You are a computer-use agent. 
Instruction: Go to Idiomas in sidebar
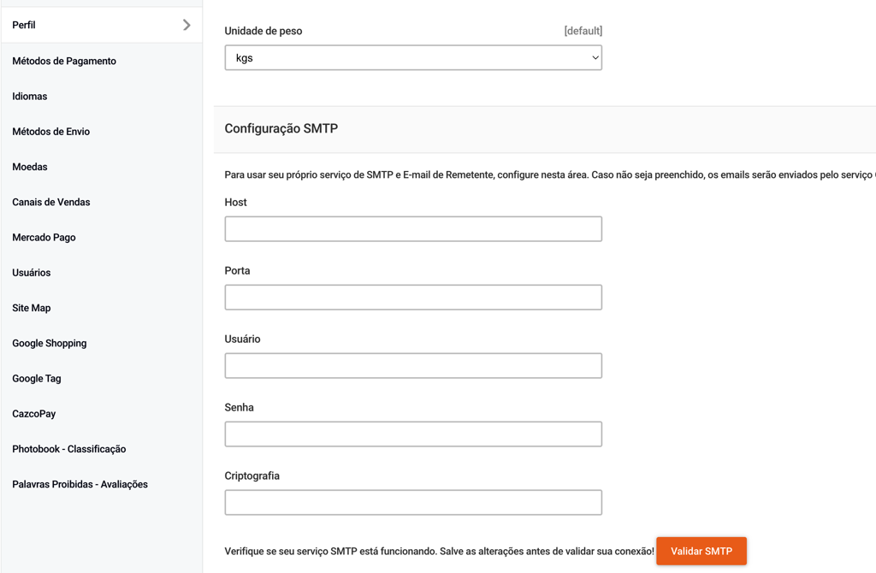click(30, 97)
